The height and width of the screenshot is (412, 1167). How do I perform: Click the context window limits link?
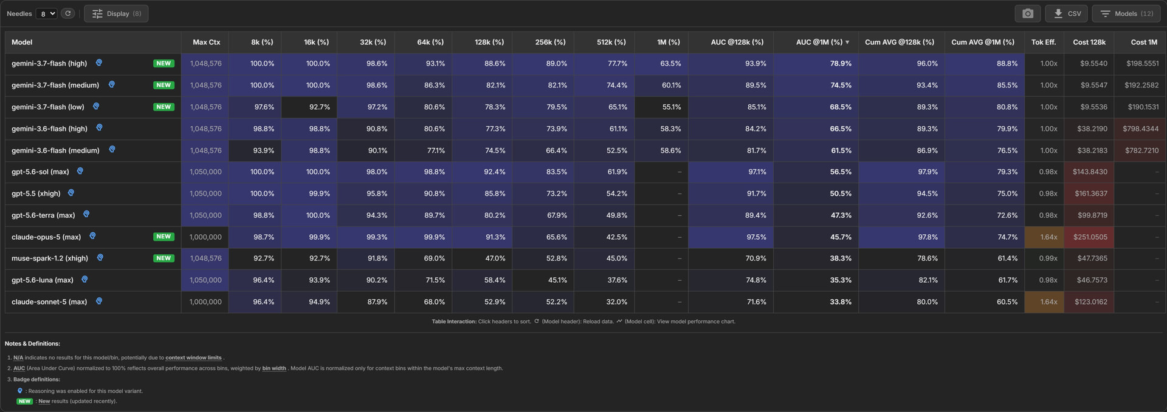(x=193, y=357)
